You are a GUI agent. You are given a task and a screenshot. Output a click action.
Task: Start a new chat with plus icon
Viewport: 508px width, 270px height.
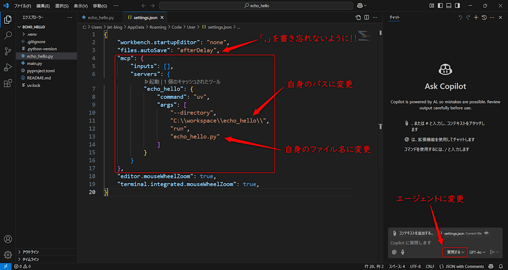click(x=476, y=17)
